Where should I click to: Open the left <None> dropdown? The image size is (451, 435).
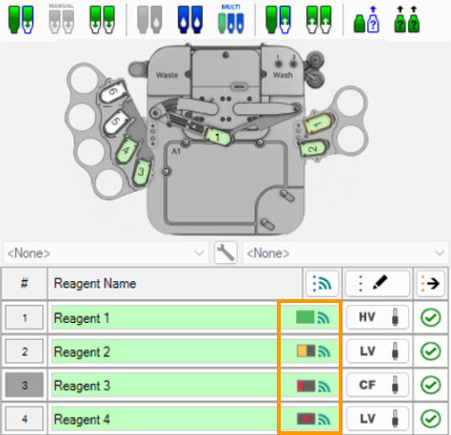click(106, 253)
